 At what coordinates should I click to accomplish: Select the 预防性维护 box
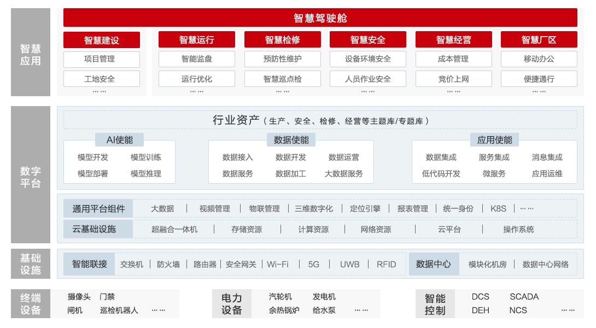[282, 59]
